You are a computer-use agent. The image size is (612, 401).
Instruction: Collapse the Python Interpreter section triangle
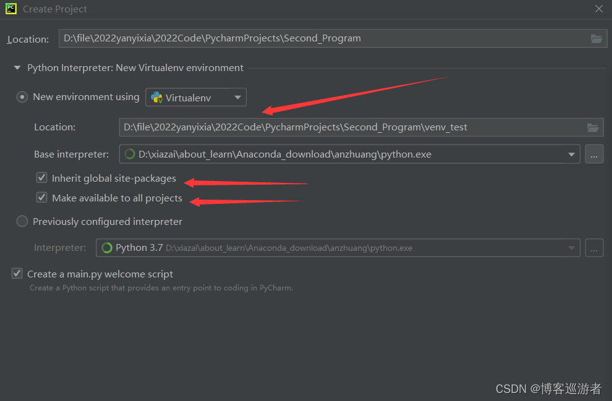[17, 68]
